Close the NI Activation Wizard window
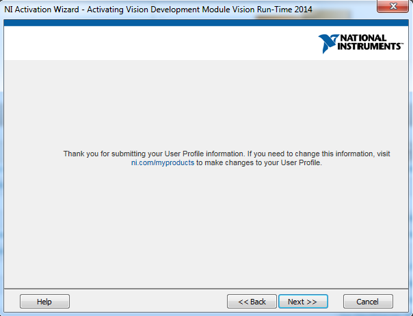Image resolution: width=413 pixels, height=316 pixels. [x=392, y=6]
